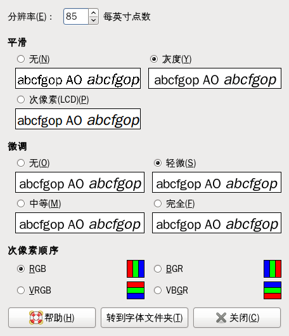289x336 pixels.
Task: Choose 完全(F) hinting radio button
Action: pyautogui.click(x=158, y=204)
